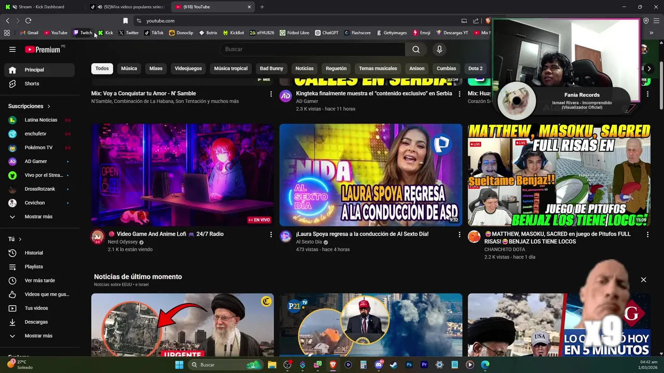The height and width of the screenshot is (373, 664).
Task: Open Al Sexto Día channel avatar
Action: 286,237
